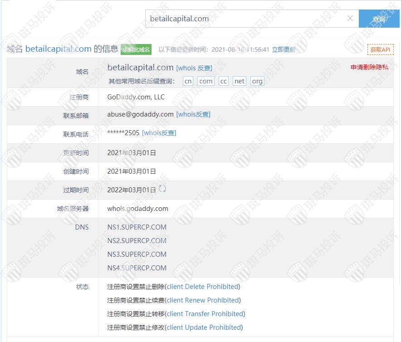Click the betailcapital.com search input field
The height and width of the screenshot is (342, 401).
click(245, 19)
